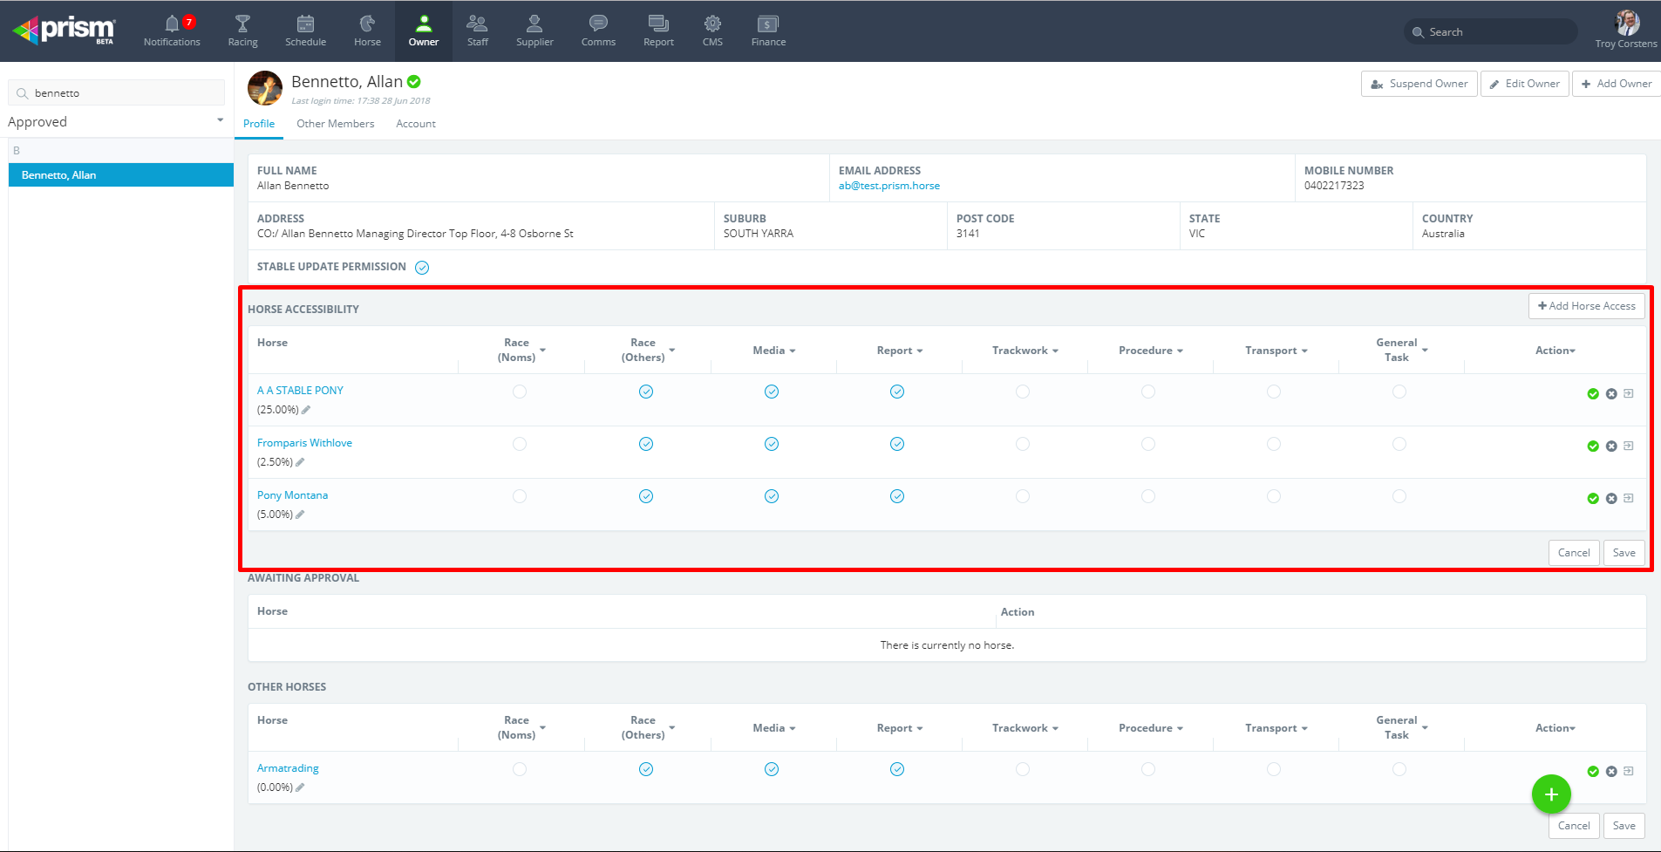Enable Transport for Fromparis Withlove
Image resolution: width=1661 pixels, height=852 pixels.
pyautogui.click(x=1274, y=444)
